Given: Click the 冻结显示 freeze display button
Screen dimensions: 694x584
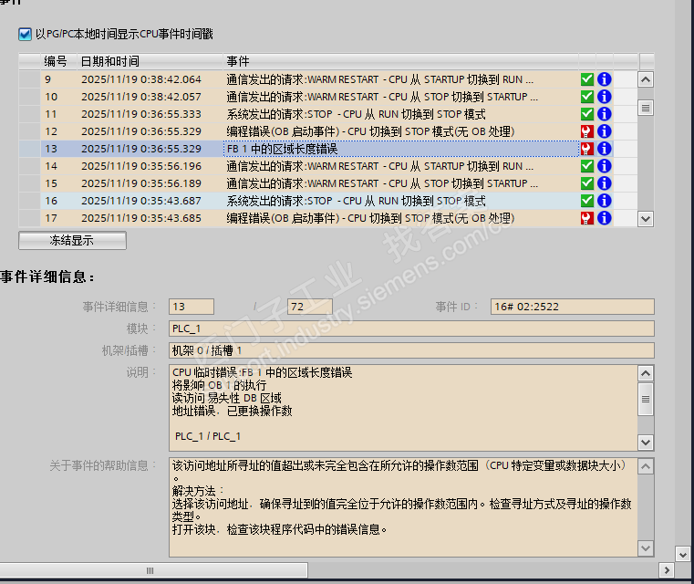Looking at the screenshot, I should tap(72, 240).
